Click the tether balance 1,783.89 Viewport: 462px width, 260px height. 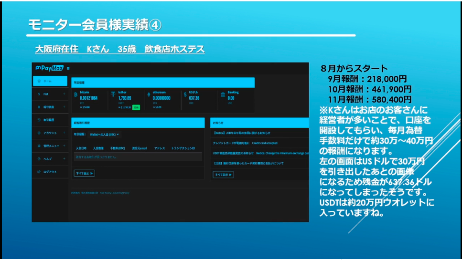125,98
